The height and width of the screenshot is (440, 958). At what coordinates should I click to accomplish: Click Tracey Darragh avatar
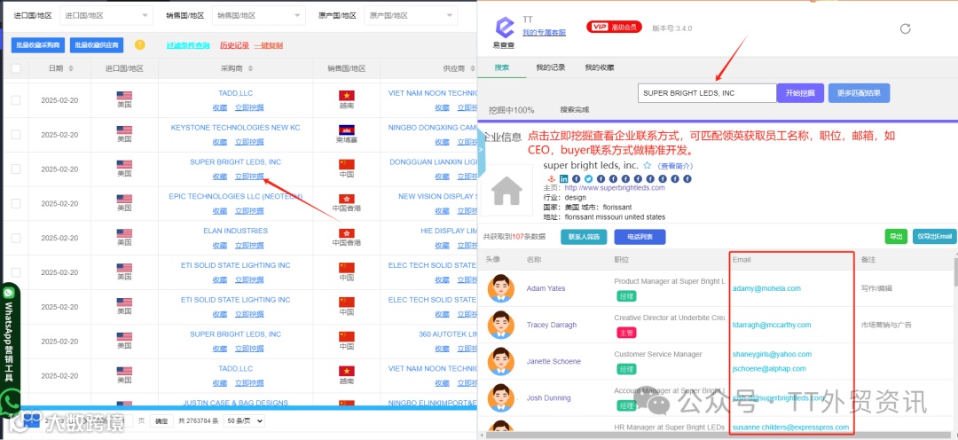click(x=501, y=325)
